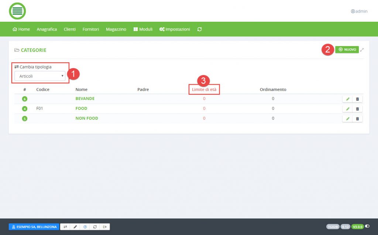Image resolution: width=378 pixels, height=235 pixels.
Task: Click the swap arrows icon in bottom toolbar
Action: click(x=65, y=227)
